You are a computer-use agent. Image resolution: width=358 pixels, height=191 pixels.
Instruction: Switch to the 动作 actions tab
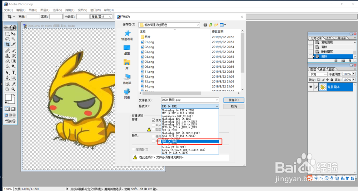point(328,38)
